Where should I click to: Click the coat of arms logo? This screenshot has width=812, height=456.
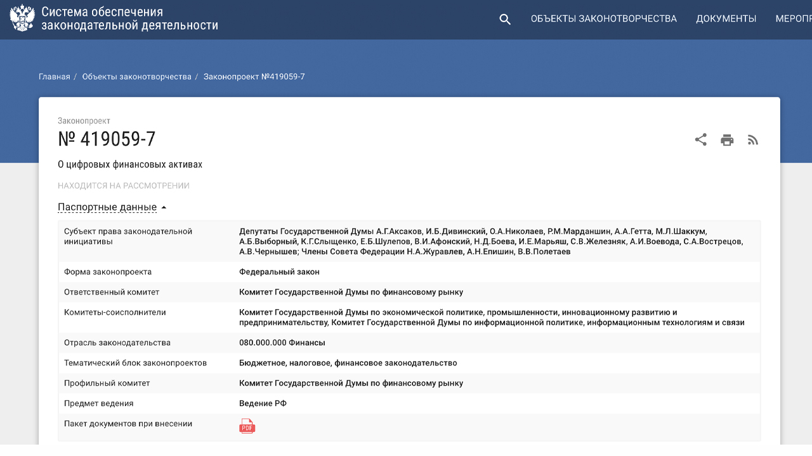click(22, 18)
